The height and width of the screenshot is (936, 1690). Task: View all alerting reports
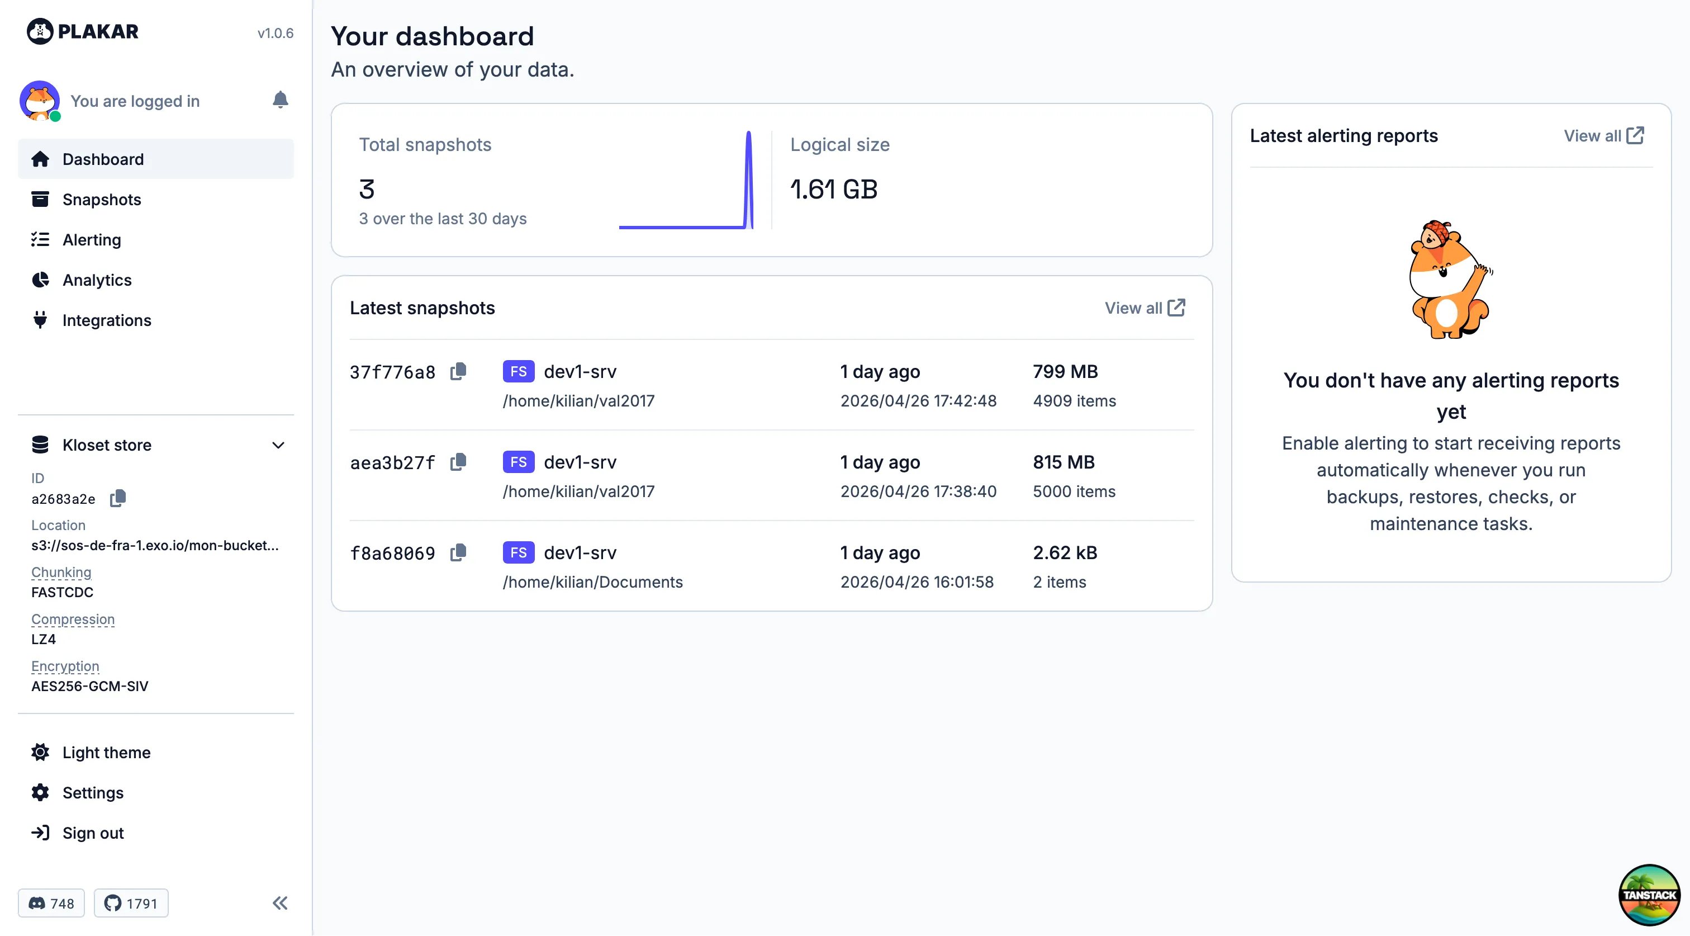pos(1604,136)
